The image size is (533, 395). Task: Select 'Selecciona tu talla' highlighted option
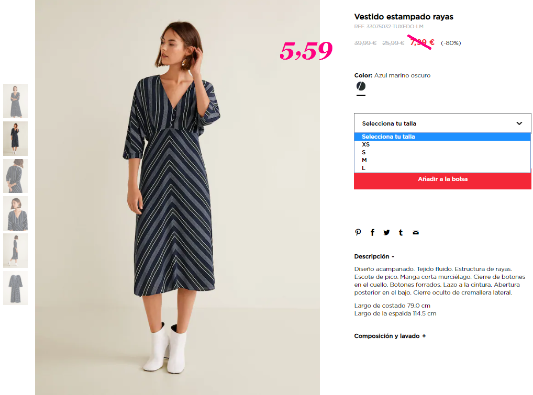tap(442, 137)
